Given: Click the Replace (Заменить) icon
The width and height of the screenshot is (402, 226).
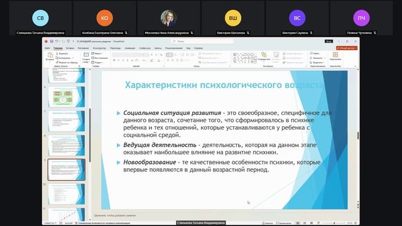Looking at the screenshot, I should [311, 58].
